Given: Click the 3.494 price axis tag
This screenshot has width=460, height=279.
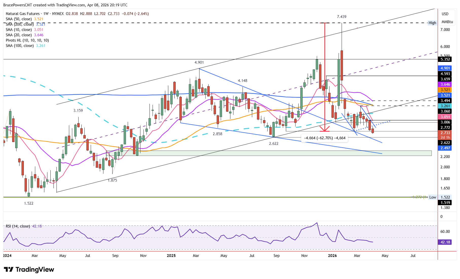Looking at the screenshot, I should 445,101.
